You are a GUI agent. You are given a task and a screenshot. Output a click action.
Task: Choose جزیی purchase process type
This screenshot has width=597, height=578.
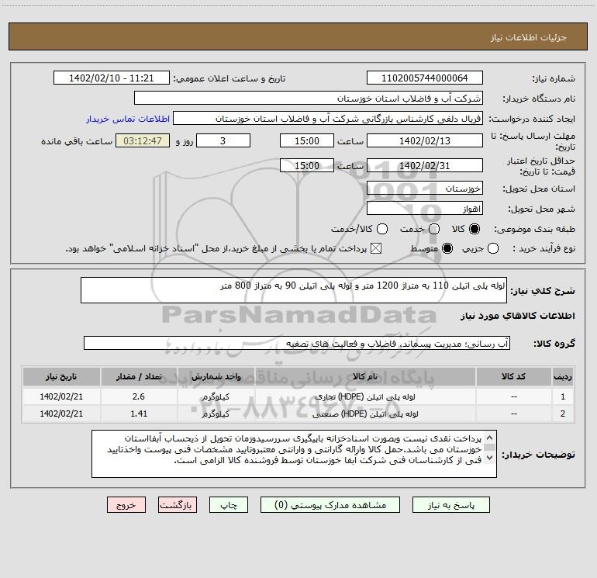pyautogui.click(x=493, y=249)
